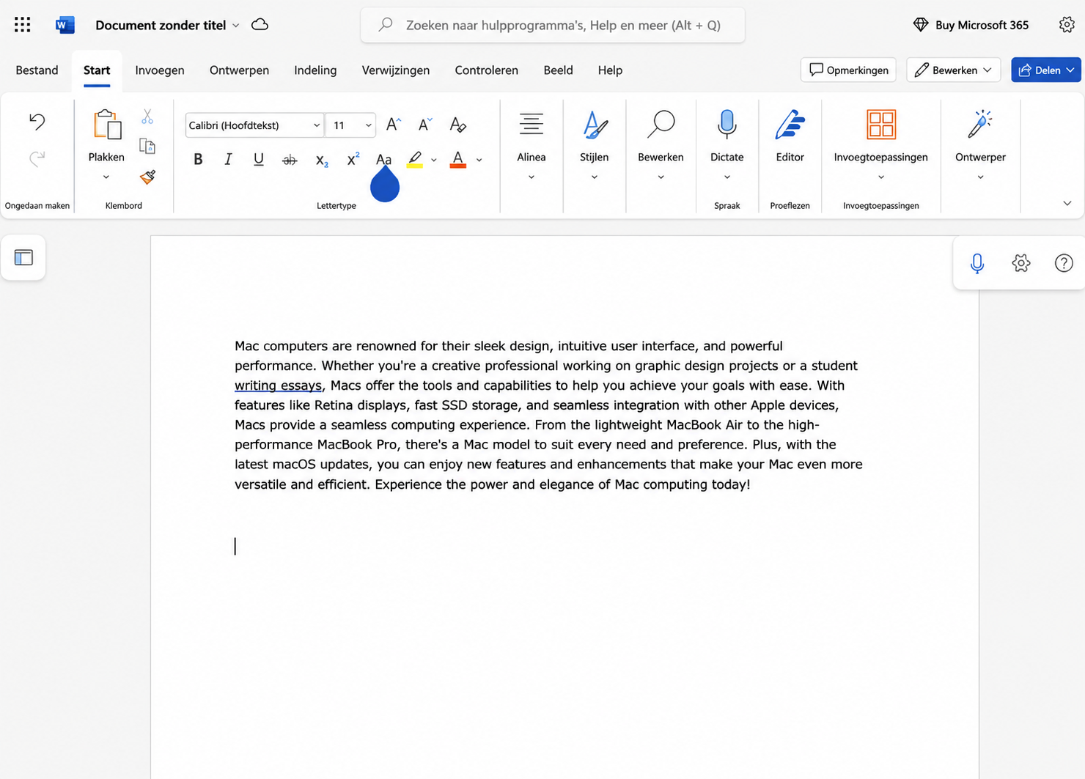Click the underlined 'writing essays' text

tap(278, 385)
